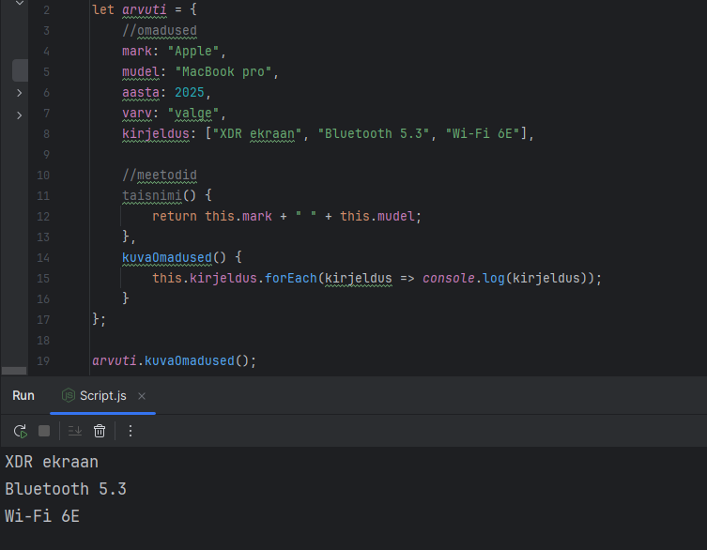
Task: Close the Script.js run tab
Action: [x=141, y=396]
